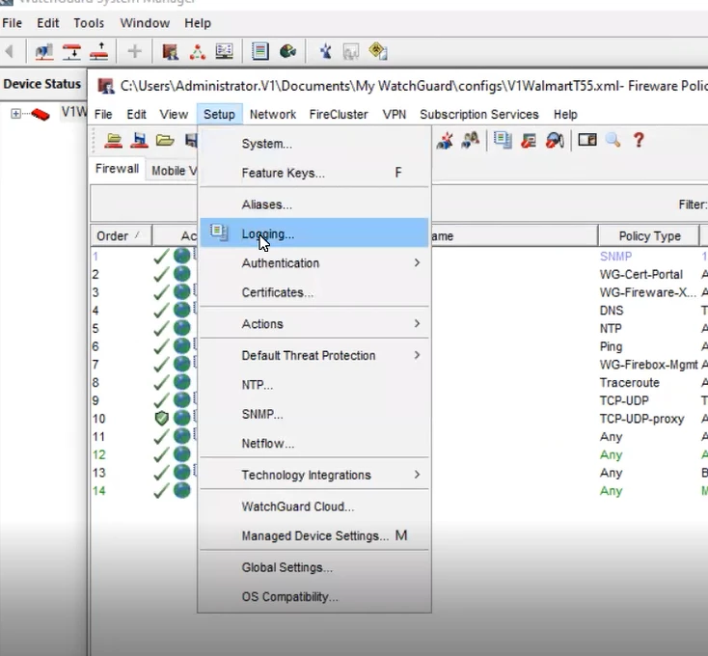Sort by the Order column header
This screenshot has width=708, height=656.
pos(121,235)
